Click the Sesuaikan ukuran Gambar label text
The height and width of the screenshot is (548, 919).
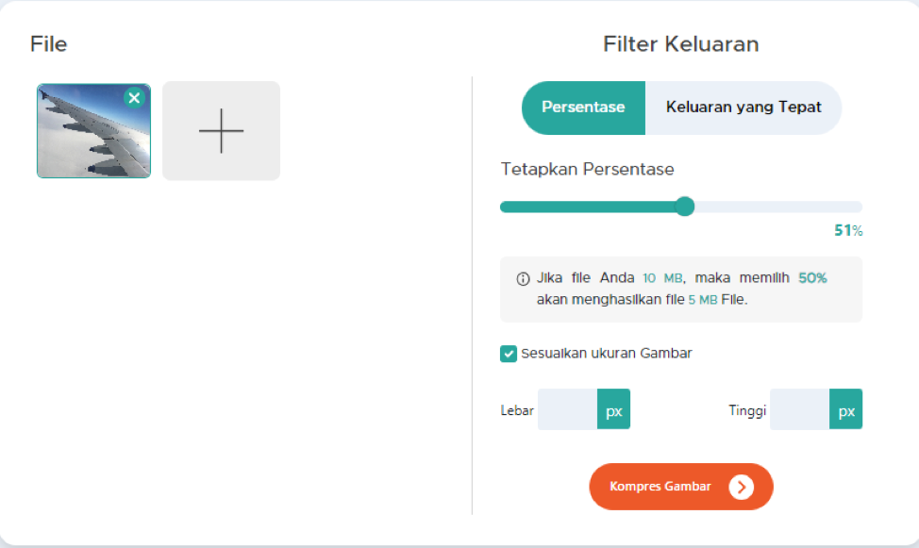607,354
